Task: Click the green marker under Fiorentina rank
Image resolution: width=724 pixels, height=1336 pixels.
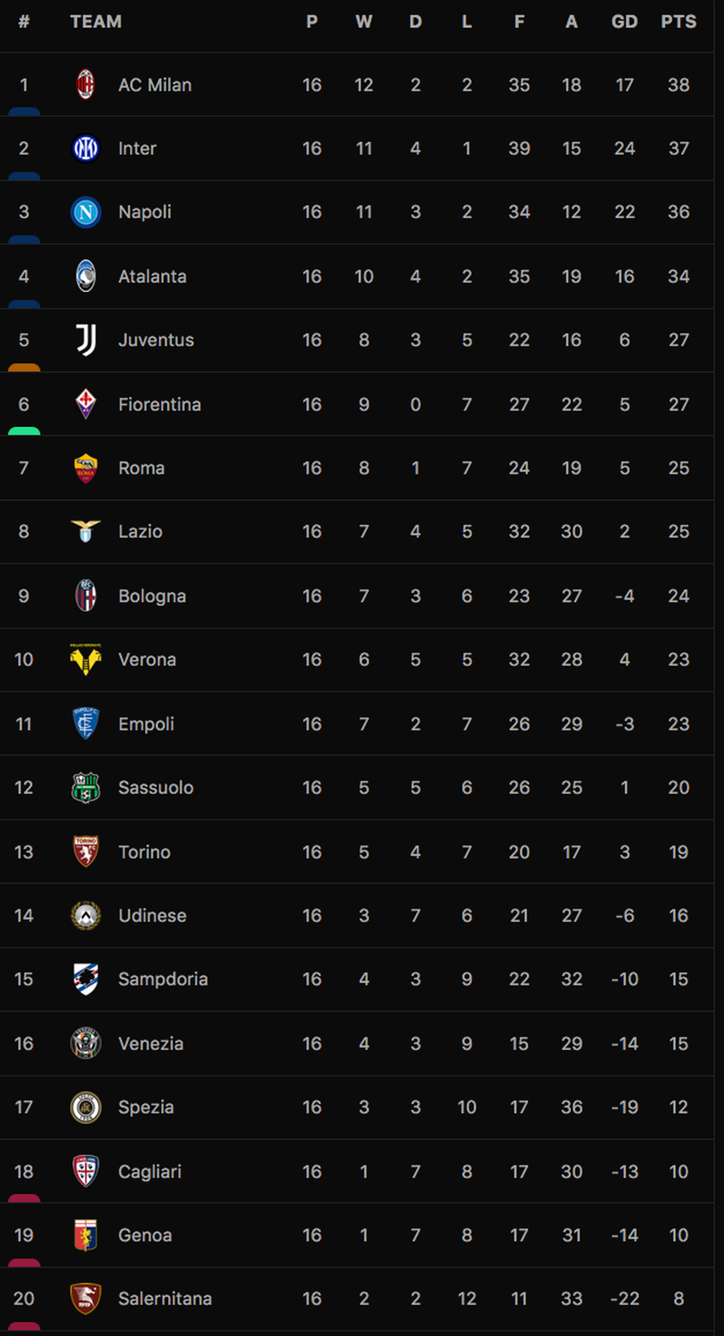Action: [x=24, y=432]
